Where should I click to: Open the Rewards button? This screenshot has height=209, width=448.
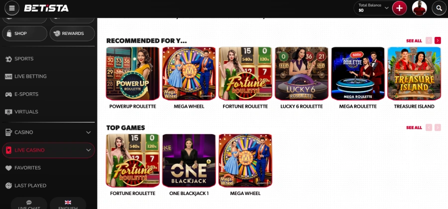pos(72,33)
